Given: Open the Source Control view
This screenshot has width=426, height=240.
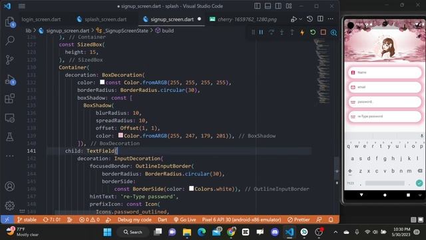Looking at the screenshot, I should [10, 59].
